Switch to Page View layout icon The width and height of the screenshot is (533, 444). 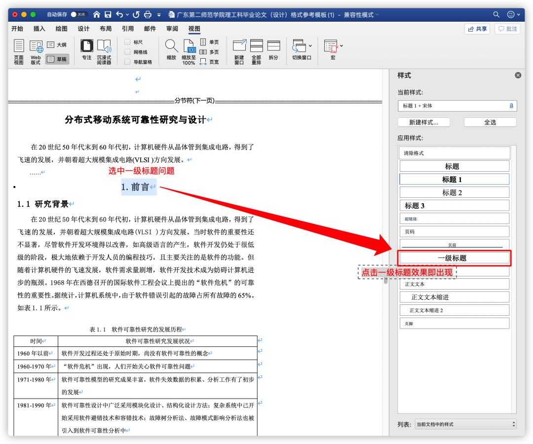[x=19, y=47]
